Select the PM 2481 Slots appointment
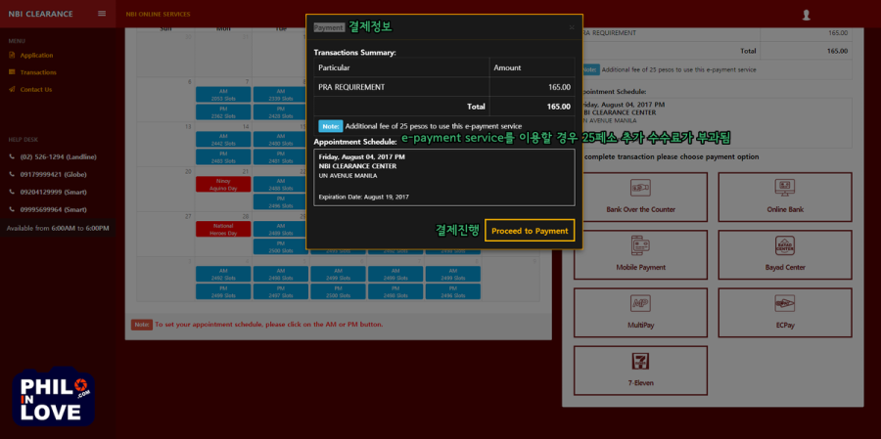 [280, 157]
